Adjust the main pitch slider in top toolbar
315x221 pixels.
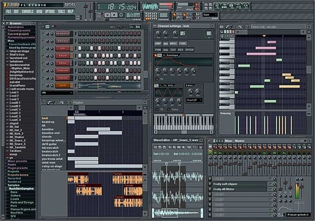tap(90, 11)
